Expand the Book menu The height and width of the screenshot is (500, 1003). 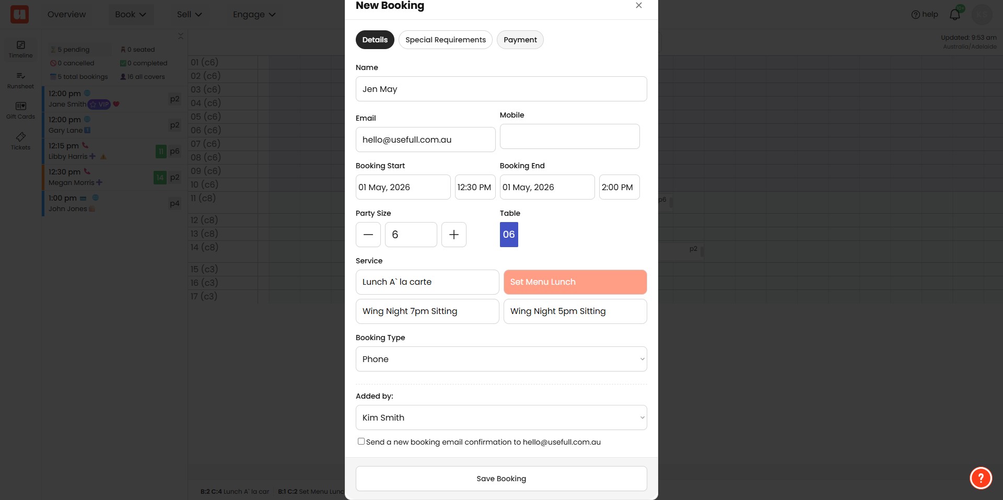(131, 15)
